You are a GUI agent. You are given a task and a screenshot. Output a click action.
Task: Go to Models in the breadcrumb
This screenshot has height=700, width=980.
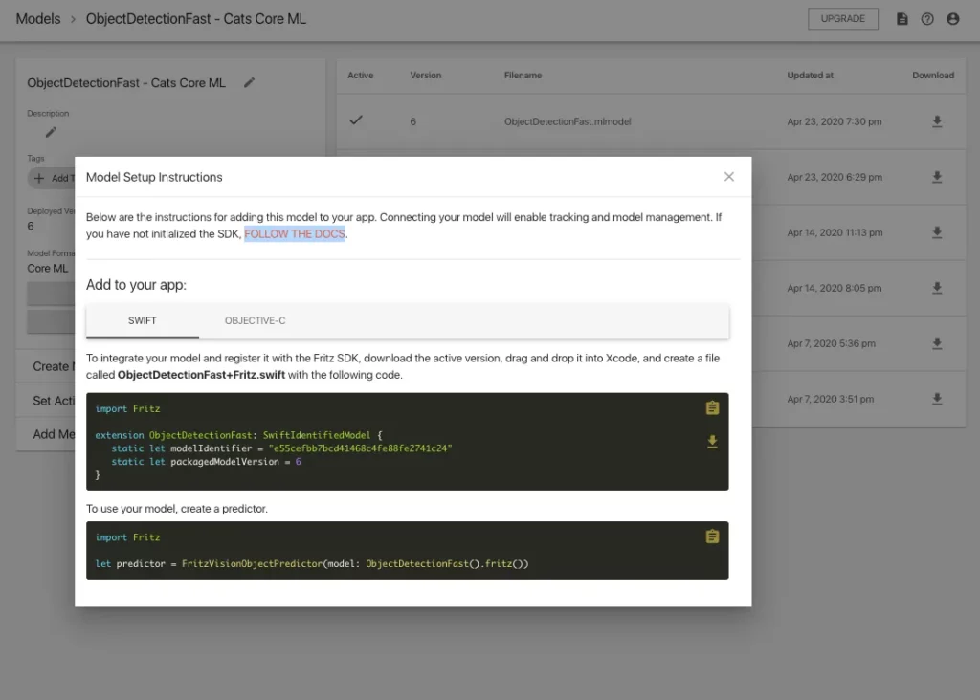[x=38, y=19]
